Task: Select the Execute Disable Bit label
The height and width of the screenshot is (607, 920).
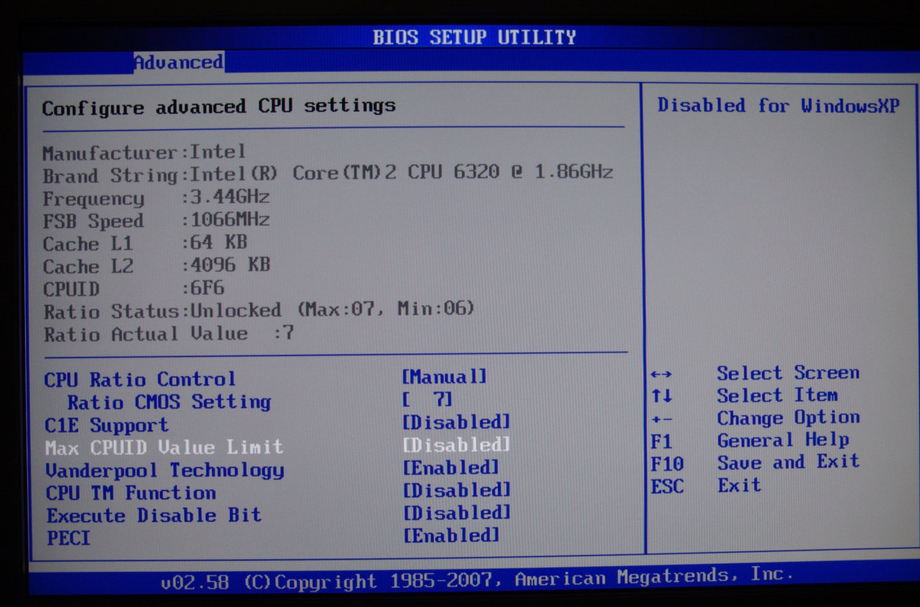Action: [x=154, y=516]
